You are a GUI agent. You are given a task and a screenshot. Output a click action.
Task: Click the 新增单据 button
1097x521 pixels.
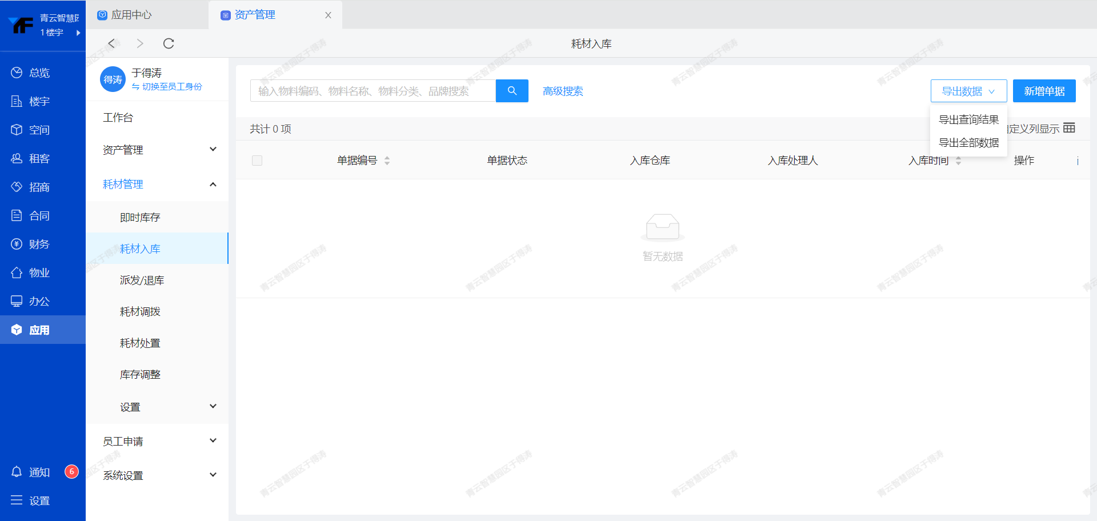(x=1044, y=91)
